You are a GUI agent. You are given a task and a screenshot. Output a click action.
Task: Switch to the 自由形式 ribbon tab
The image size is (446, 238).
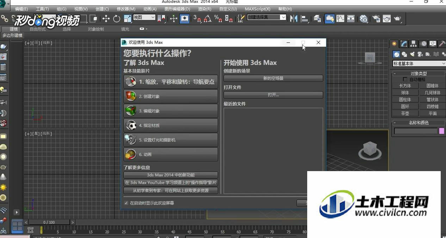coord(38,29)
